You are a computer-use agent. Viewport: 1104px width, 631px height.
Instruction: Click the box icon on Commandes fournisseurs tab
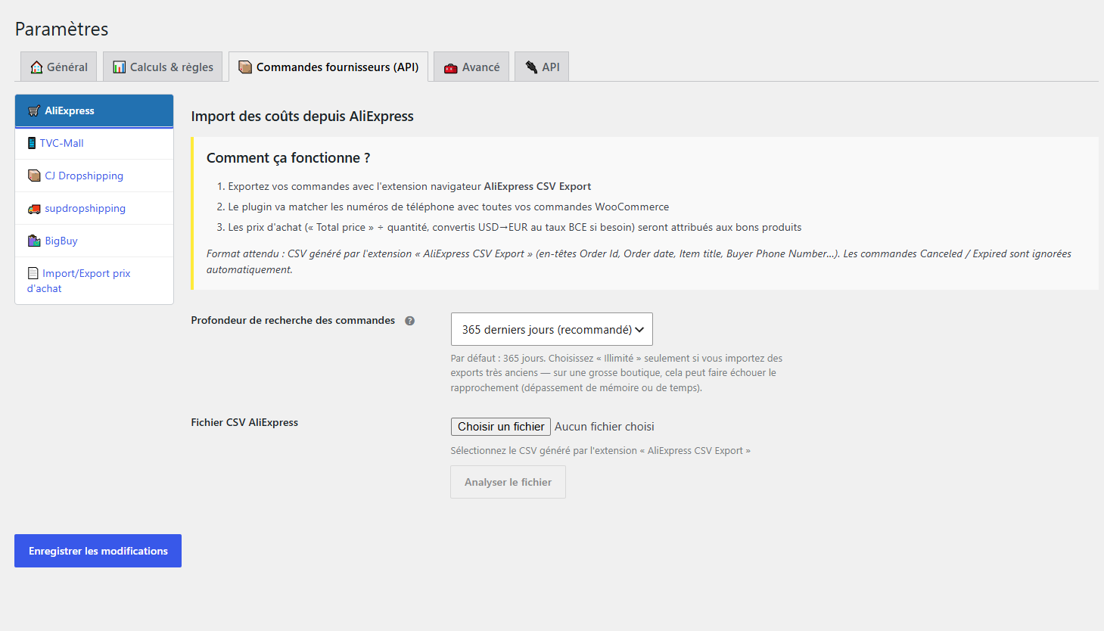245,67
